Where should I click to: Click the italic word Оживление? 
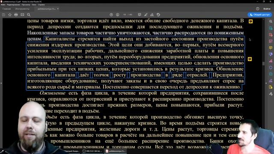52,93
